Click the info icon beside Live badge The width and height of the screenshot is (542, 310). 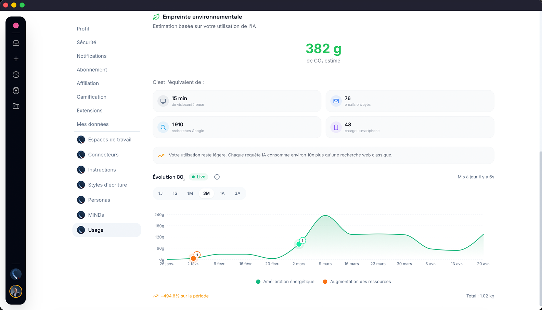[217, 177]
